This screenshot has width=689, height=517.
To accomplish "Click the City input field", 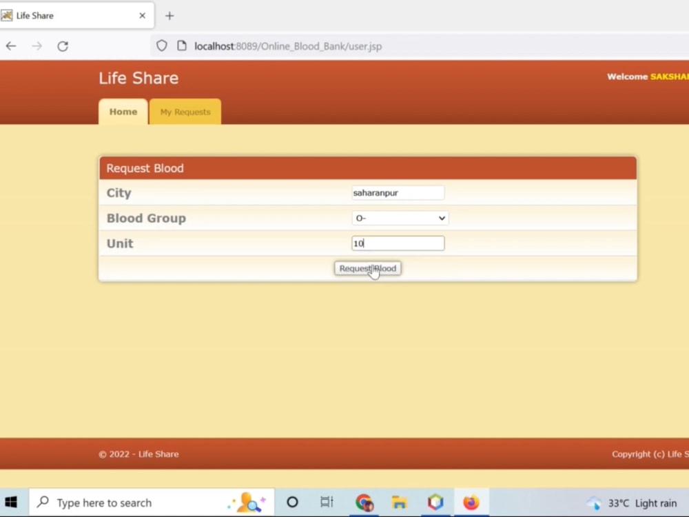I will (x=398, y=192).
